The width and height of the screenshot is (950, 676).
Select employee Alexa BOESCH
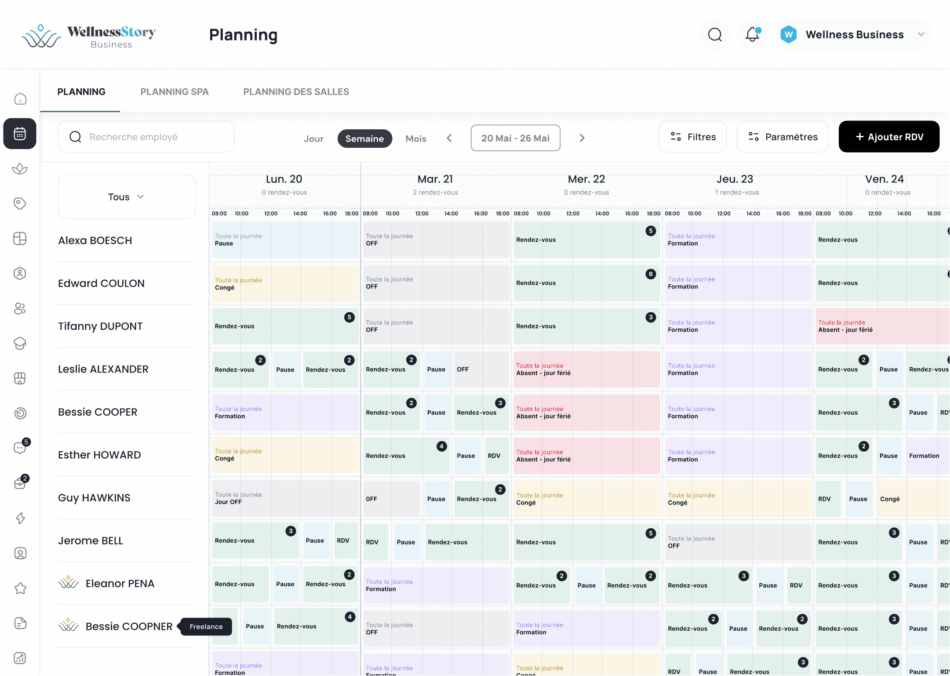coord(95,240)
